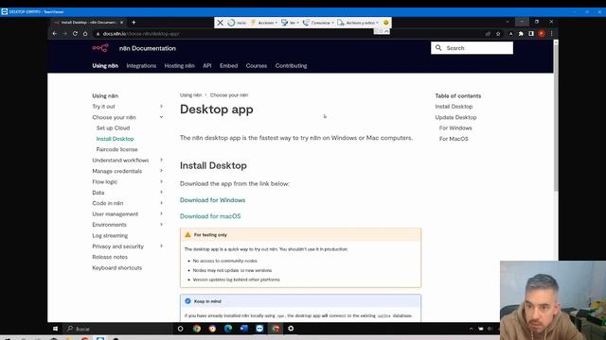Expand the Manage credentials sidebar section

click(x=162, y=171)
